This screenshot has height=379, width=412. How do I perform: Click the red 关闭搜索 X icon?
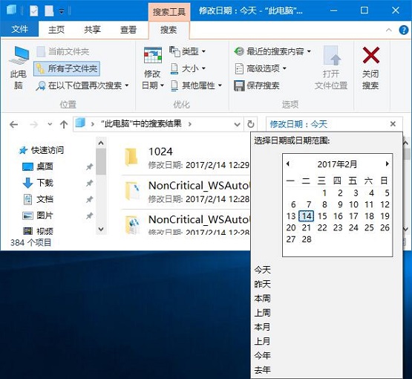[370, 55]
